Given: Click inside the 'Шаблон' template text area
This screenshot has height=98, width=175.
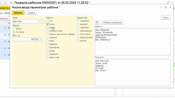Looking at the screenshot, I should coord(132,42).
